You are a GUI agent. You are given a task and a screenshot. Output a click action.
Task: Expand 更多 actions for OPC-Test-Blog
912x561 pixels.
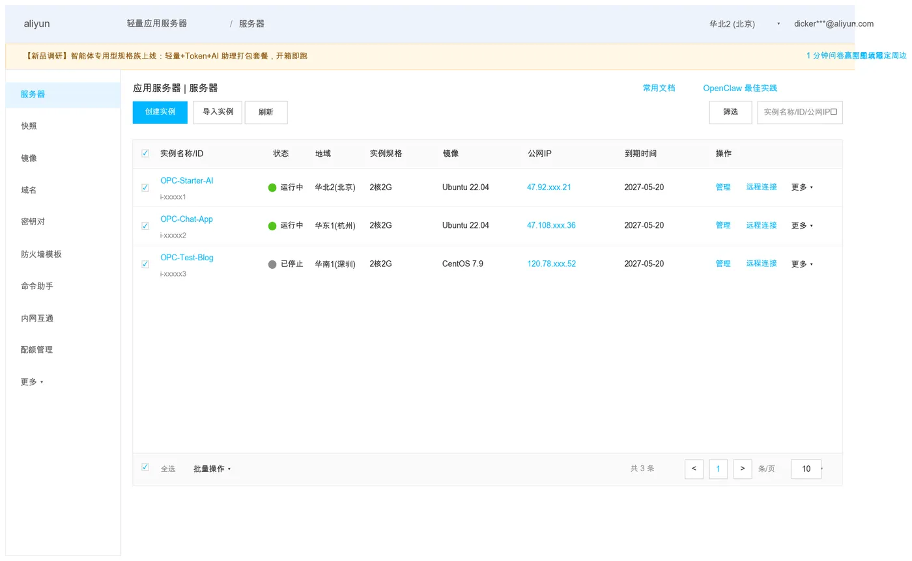click(x=802, y=264)
